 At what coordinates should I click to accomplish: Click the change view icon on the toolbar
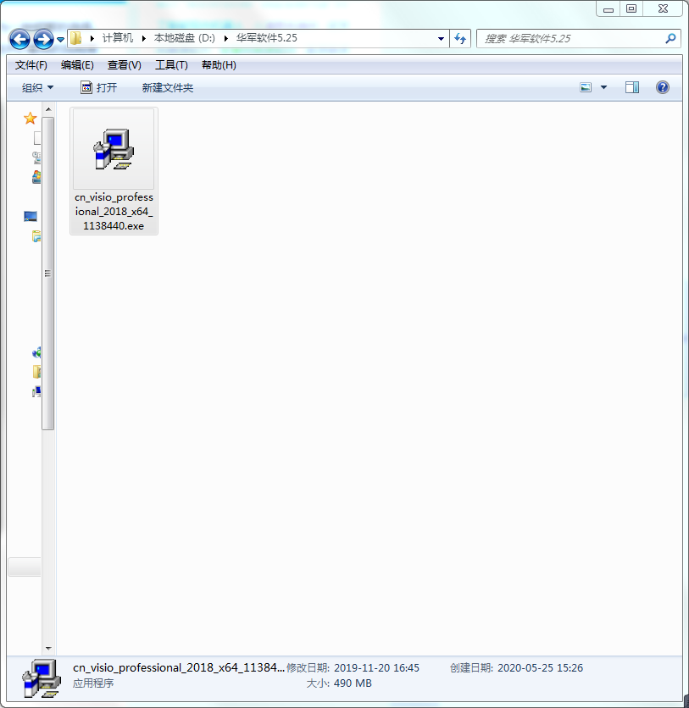[586, 87]
